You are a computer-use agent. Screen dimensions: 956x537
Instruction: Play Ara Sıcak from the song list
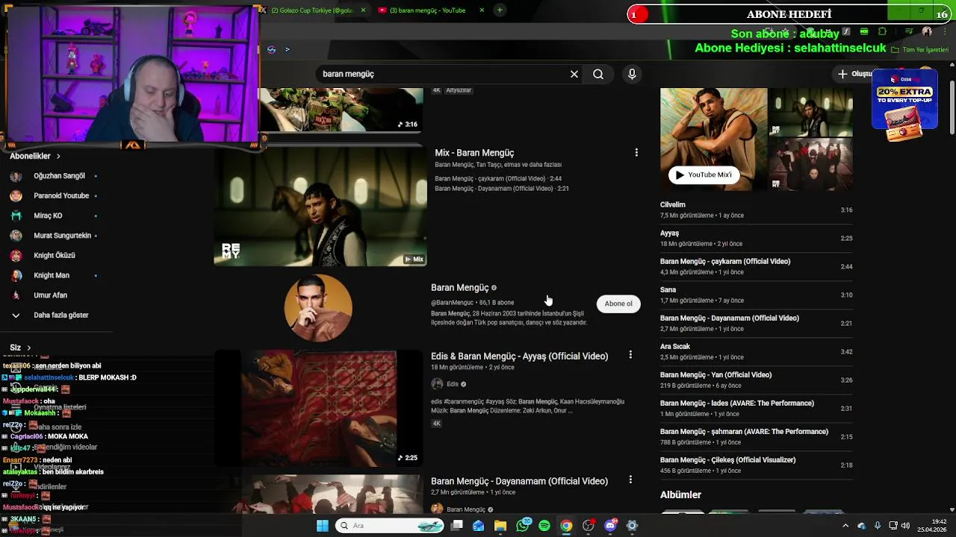(x=756, y=351)
